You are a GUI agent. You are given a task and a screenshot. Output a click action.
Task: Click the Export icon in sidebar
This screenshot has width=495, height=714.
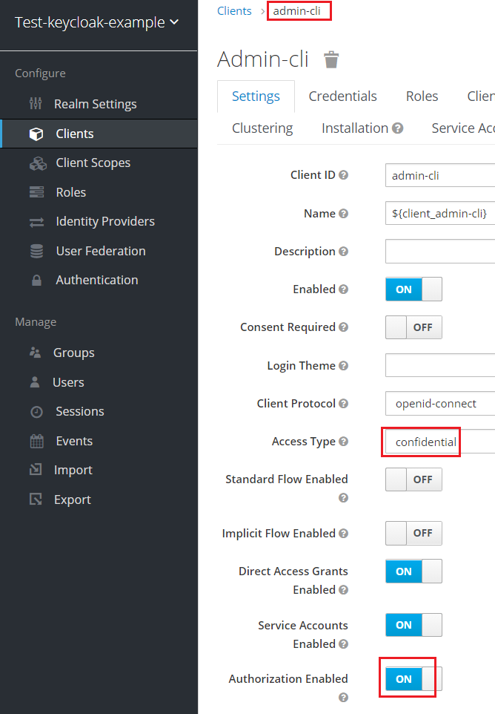point(36,499)
